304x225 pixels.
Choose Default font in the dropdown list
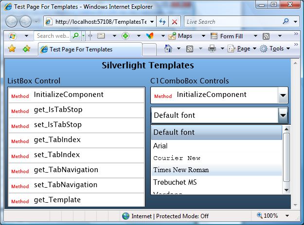[216, 132]
